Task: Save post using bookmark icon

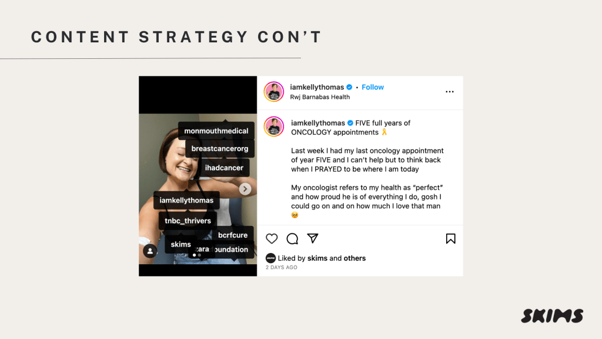Action: pos(450,239)
